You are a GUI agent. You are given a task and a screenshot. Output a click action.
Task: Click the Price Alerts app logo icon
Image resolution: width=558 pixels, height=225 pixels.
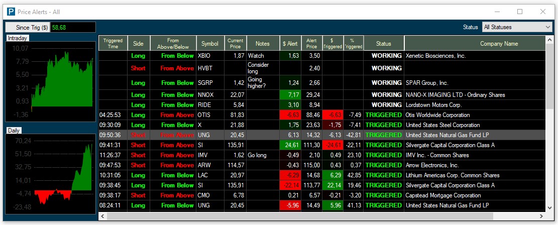click(x=10, y=12)
